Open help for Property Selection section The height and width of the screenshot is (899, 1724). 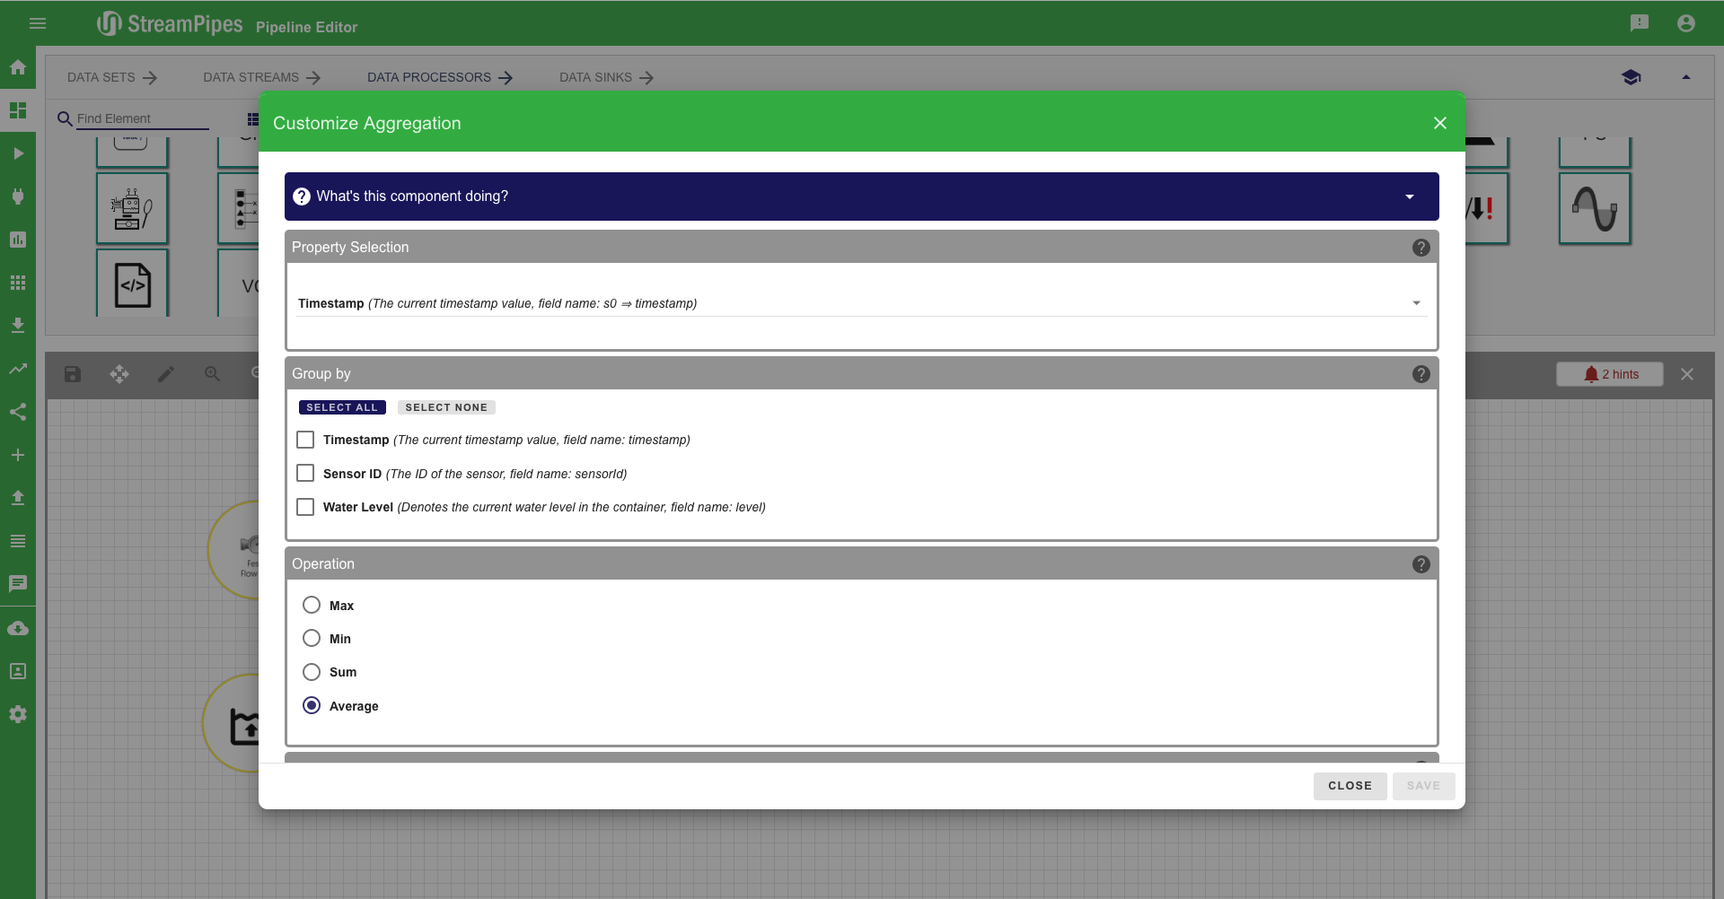coord(1421,248)
